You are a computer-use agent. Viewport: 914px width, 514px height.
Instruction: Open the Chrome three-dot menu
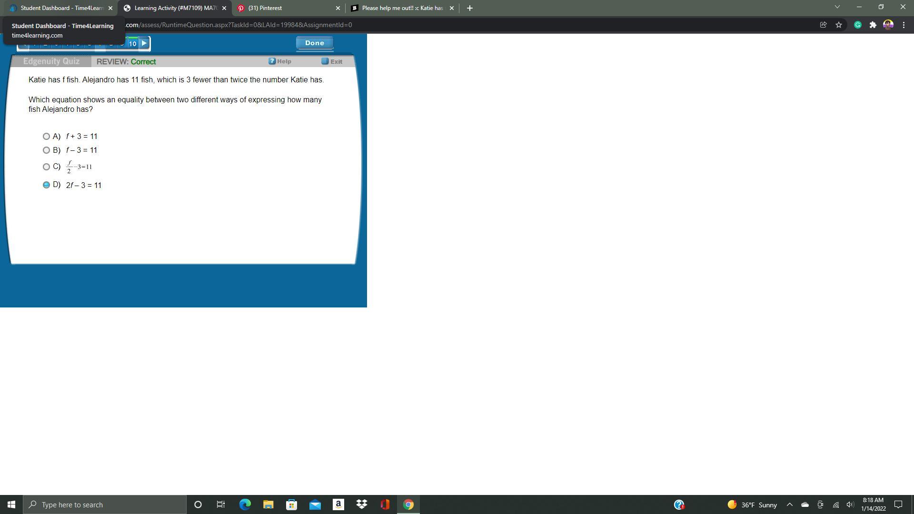pos(904,25)
